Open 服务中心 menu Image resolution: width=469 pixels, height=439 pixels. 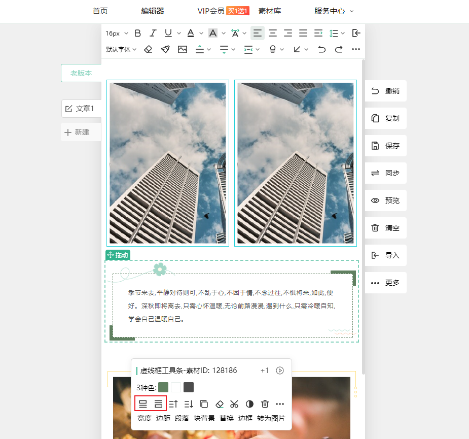click(330, 11)
